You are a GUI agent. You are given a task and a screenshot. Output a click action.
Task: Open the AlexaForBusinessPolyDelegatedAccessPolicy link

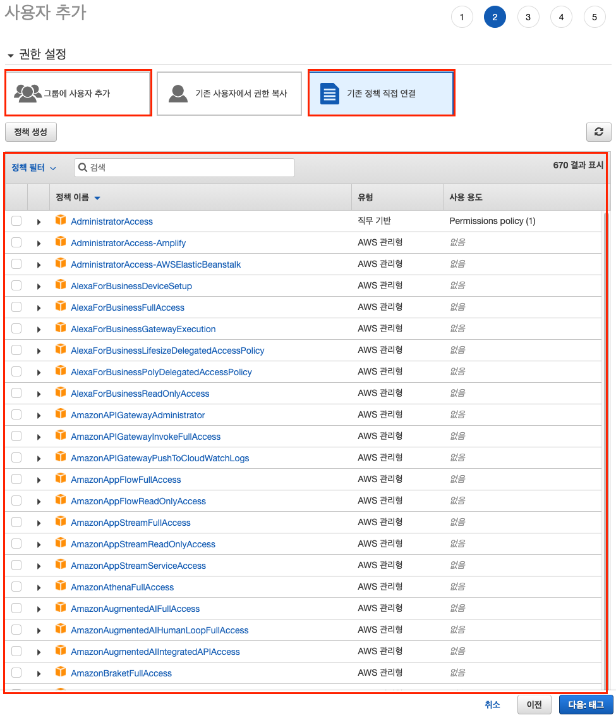click(161, 372)
